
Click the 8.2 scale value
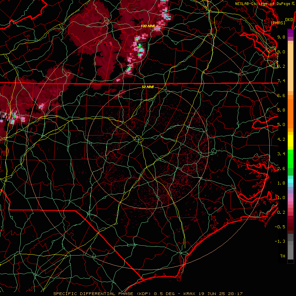281,66
